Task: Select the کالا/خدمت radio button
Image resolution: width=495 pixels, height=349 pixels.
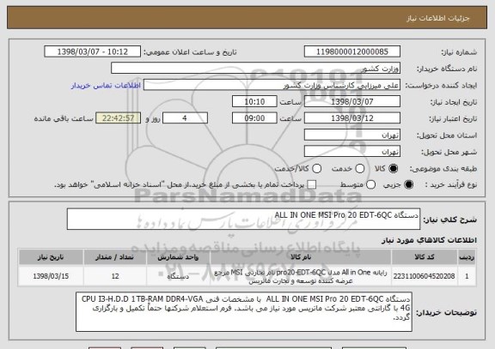Action: [x=316, y=169]
